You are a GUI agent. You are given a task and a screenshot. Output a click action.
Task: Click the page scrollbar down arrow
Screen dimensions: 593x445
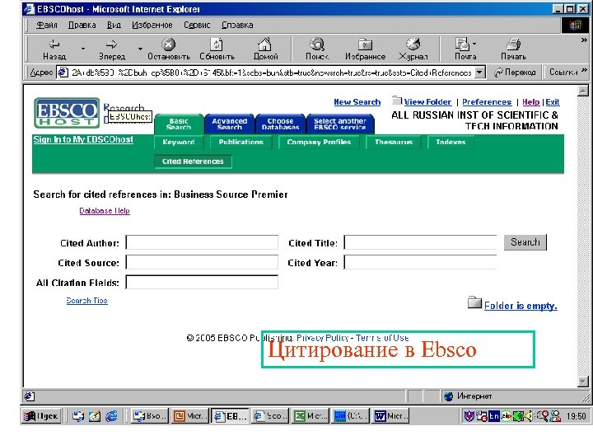point(583,382)
